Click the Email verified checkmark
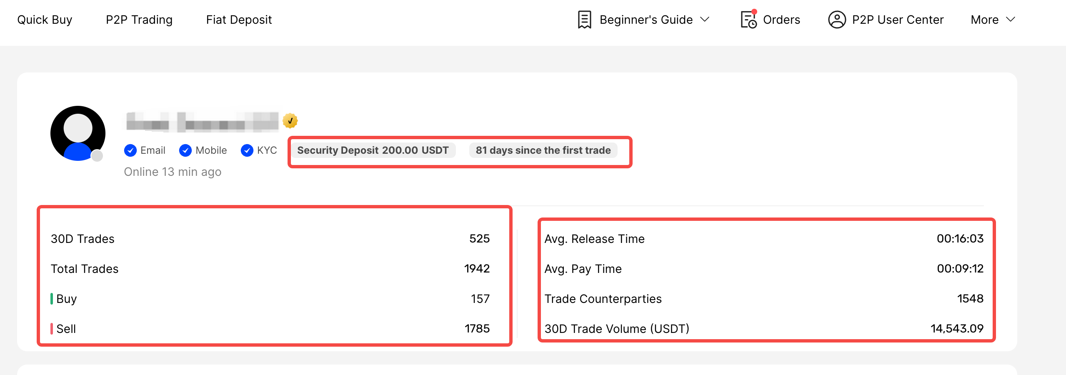This screenshot has height=375, width=1066. point(130,150)
